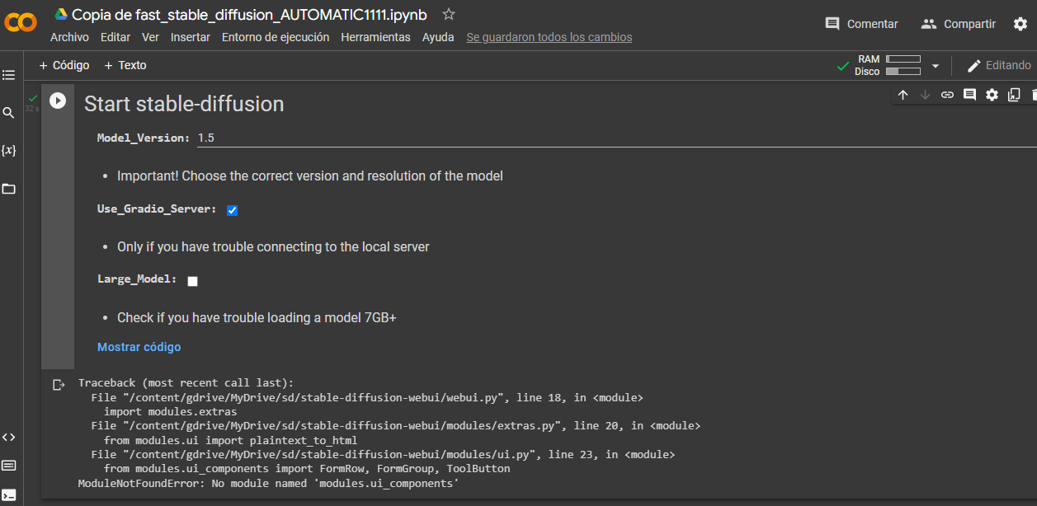Open the Archivo menu

point(69,37)
